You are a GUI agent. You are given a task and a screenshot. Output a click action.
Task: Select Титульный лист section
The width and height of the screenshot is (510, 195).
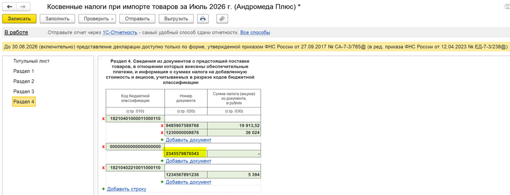(31, 61)
